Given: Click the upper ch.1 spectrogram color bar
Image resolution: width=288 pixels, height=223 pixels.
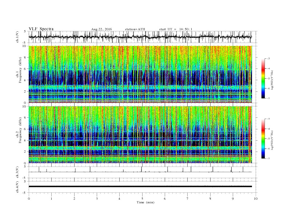Looking at the screenshot, I should (263, 78).
